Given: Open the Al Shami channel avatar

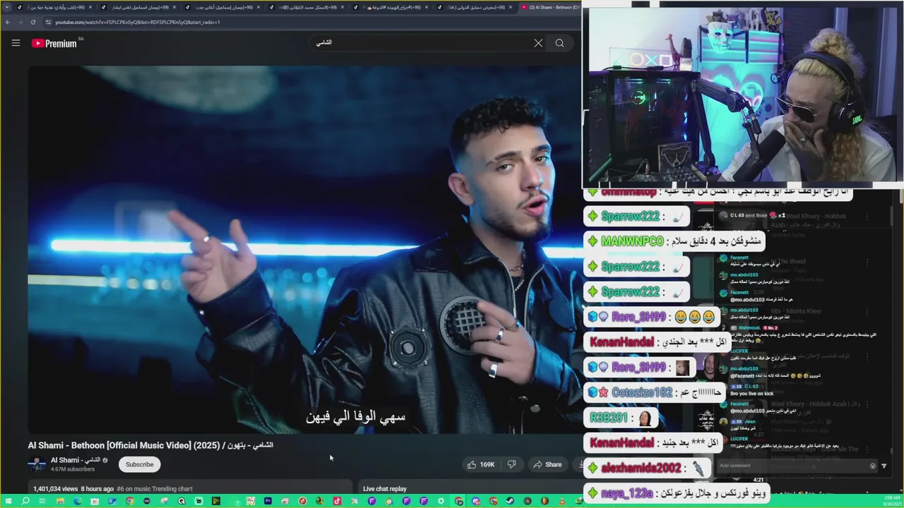Looking at the screenshot, I should (x=37, y=464).
